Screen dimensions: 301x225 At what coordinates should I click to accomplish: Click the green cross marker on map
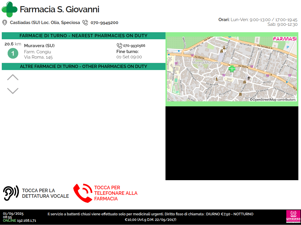point(232,69)
